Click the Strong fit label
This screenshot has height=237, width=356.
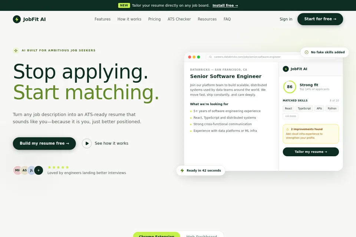[x=309, y=85]
